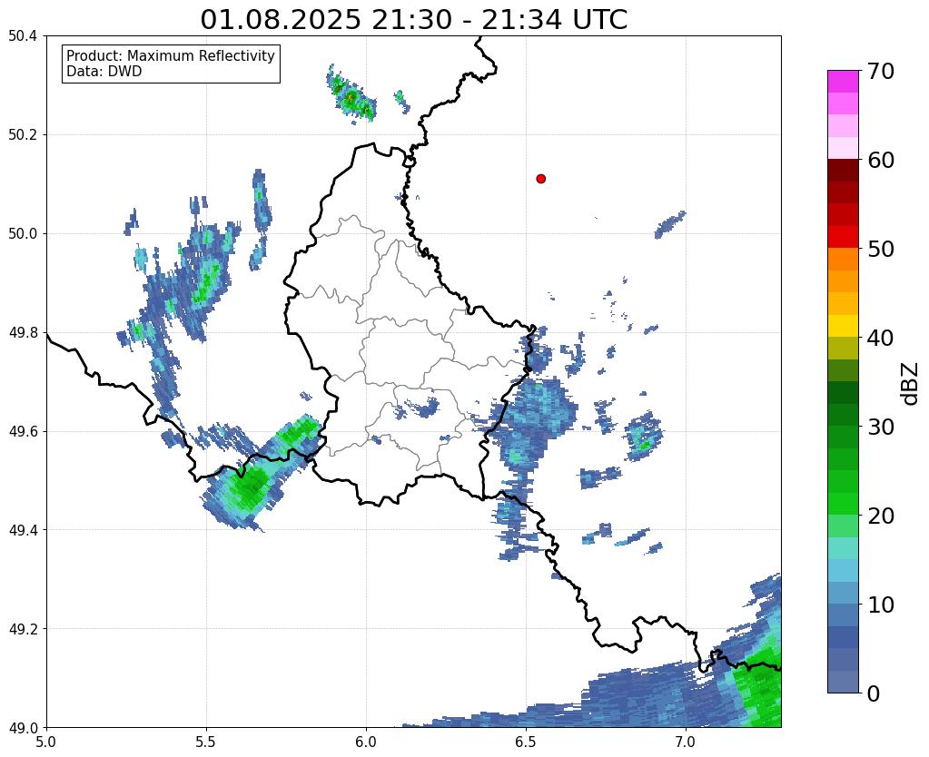
Task: Click the longitude label 5.5
Action: click(x=206, y=742)
